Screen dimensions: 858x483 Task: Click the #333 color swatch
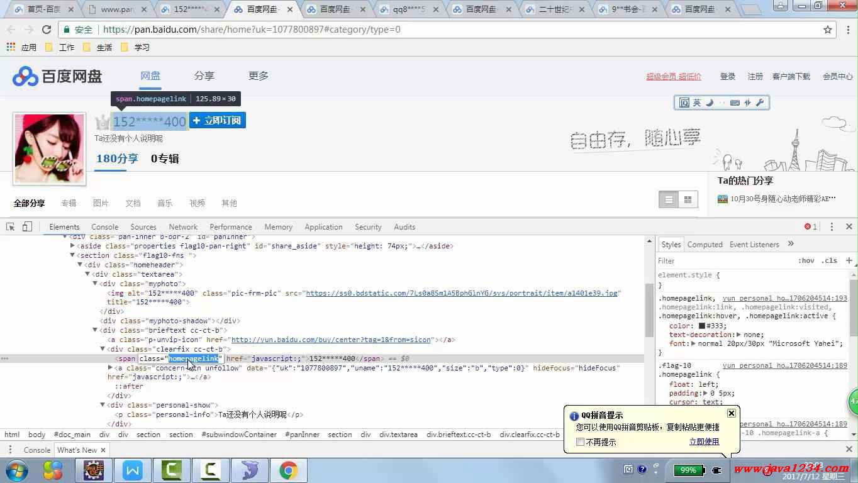coord(702,326)
